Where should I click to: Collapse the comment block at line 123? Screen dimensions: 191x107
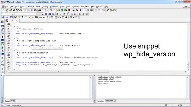pyautogui.click(x=14, y=50)
